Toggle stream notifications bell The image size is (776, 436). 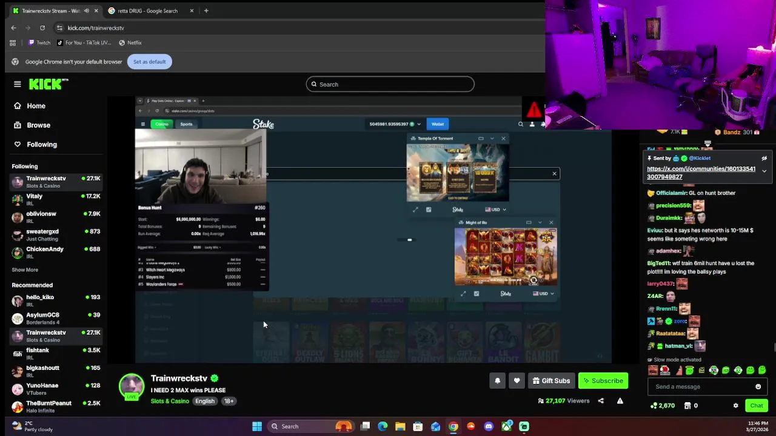point(498,381)
